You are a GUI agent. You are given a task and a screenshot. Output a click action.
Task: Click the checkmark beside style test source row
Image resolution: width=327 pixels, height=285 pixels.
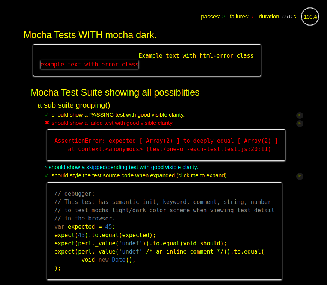coord(47,175)
